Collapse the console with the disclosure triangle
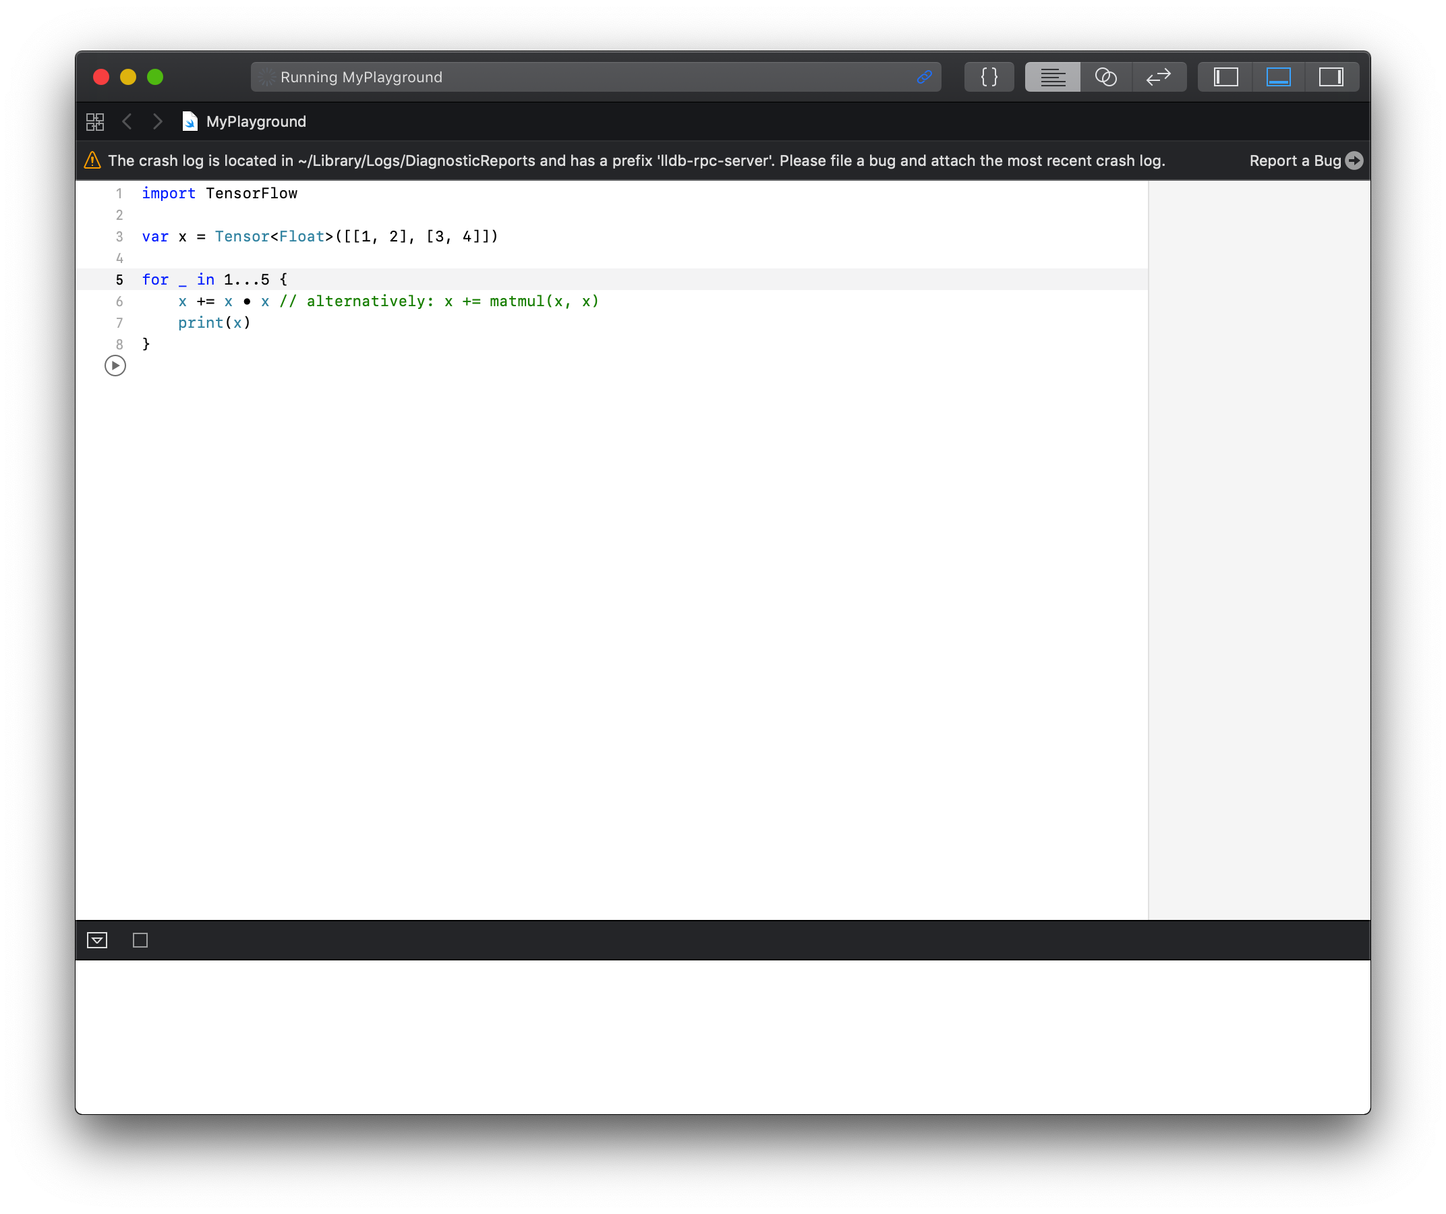Viewport: 1446px width, 1214px height. [x=96, y=940]
